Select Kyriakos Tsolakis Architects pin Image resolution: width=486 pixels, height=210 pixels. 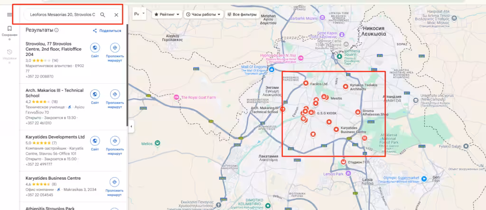coord(346,87)
